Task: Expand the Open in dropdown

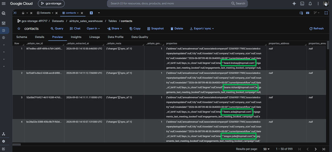Action: point(93,29)
